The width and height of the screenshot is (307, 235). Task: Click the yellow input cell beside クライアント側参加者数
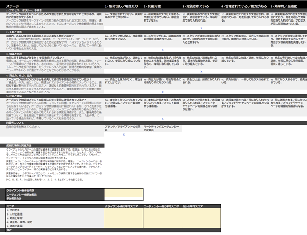pos(124,191)
